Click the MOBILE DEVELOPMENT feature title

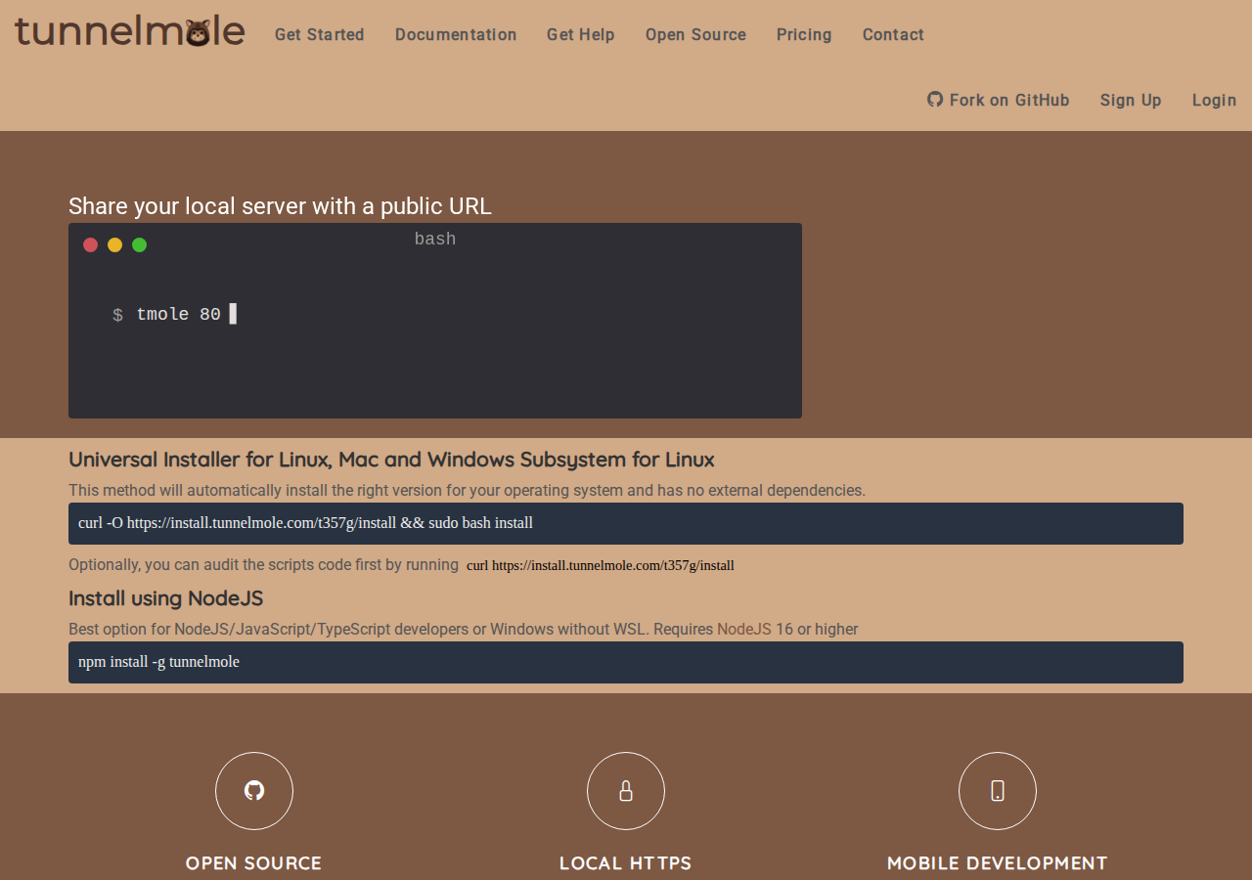[998, 863]
